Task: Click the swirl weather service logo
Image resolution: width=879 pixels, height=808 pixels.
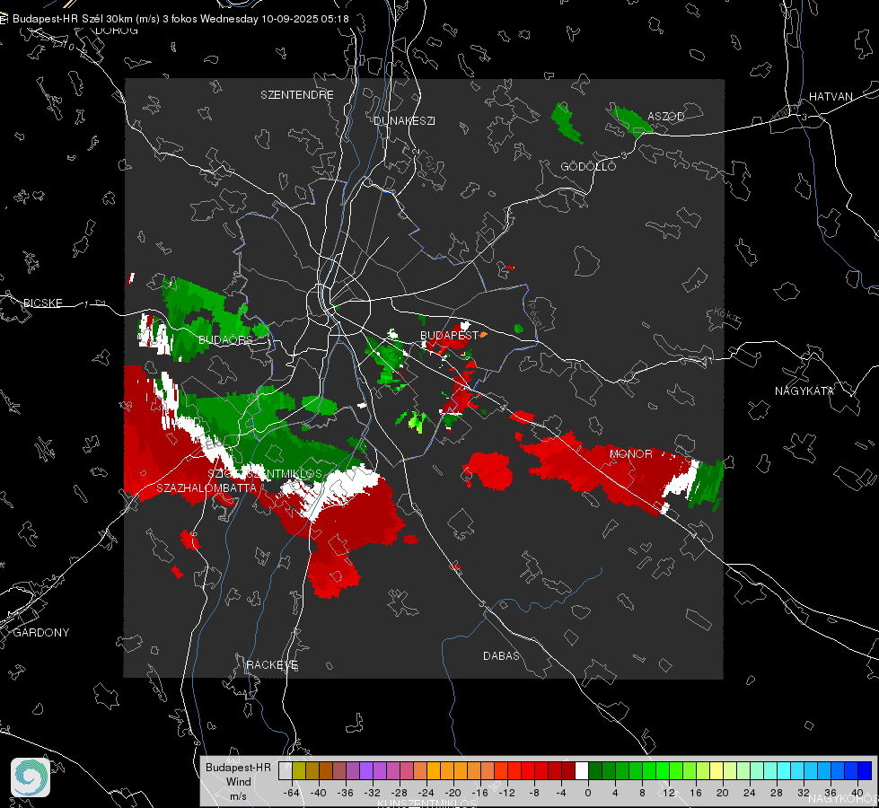Action: (31, 777)
